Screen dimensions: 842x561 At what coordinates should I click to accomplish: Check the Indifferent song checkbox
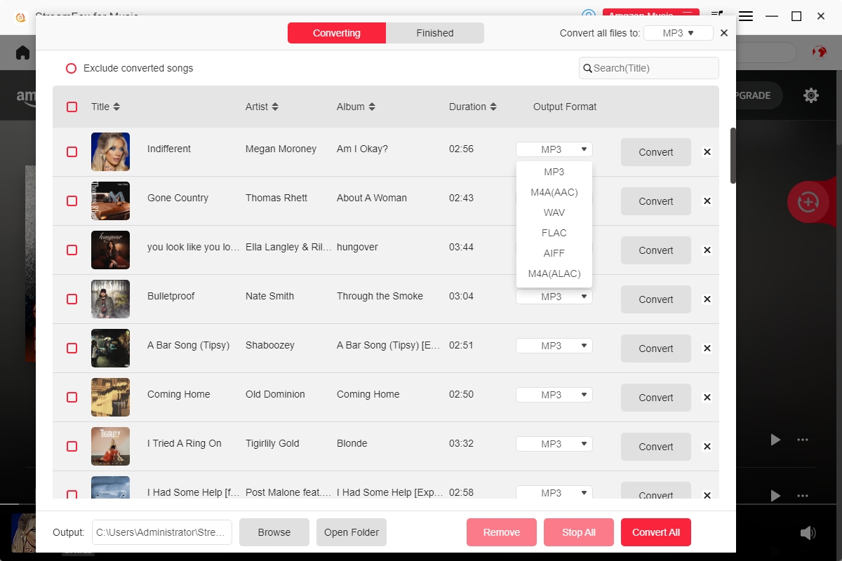pos(72,151)
